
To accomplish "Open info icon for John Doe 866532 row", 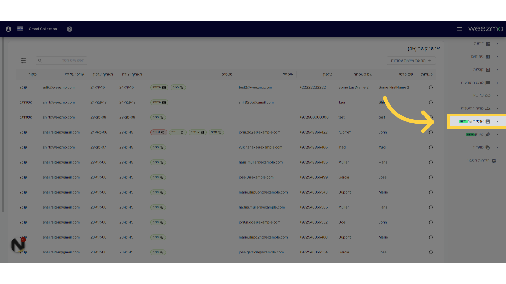I will (x=431, y=222).
